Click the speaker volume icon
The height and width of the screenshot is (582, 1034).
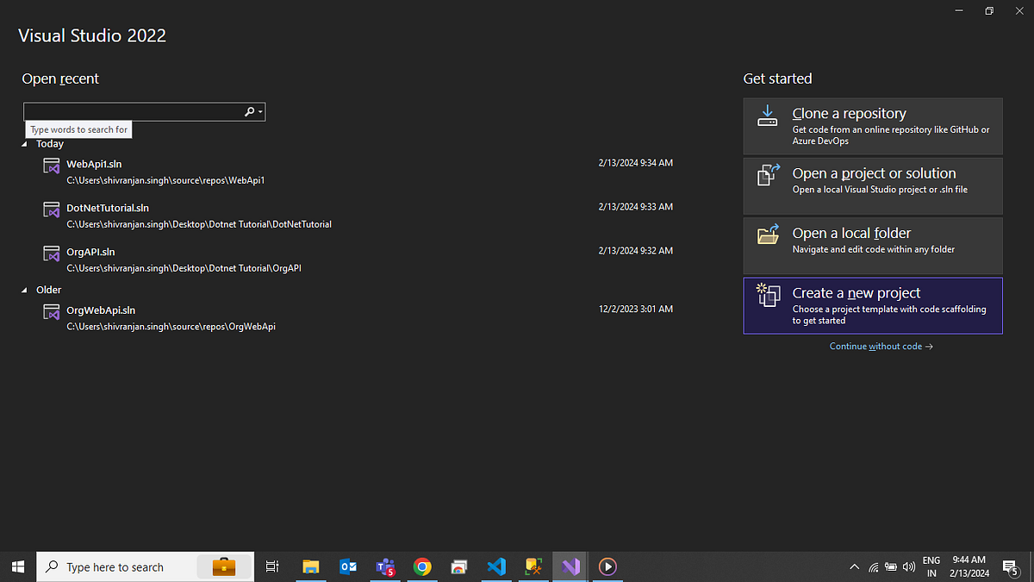pos(909,566)
